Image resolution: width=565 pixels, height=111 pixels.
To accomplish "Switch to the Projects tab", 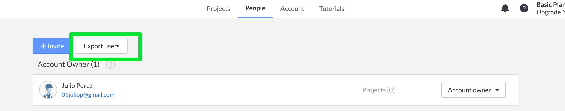I will pos(218,9).
